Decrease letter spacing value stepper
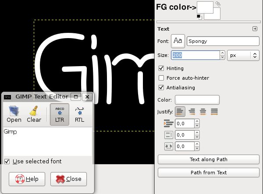The height and width of the screenshot is (194, 263). click(x=197, y=148)
